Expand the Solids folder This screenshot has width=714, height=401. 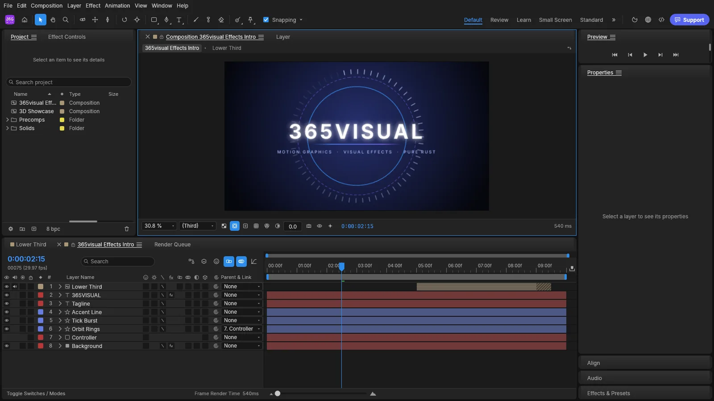click(7, 128)
